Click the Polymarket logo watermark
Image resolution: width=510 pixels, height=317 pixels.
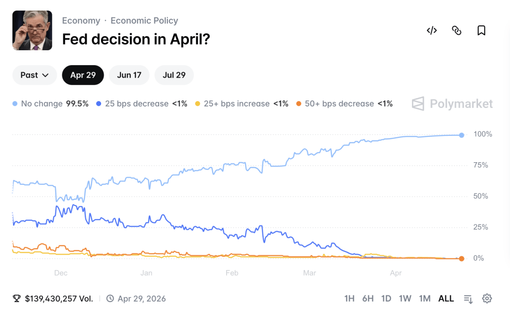(452, 104)
